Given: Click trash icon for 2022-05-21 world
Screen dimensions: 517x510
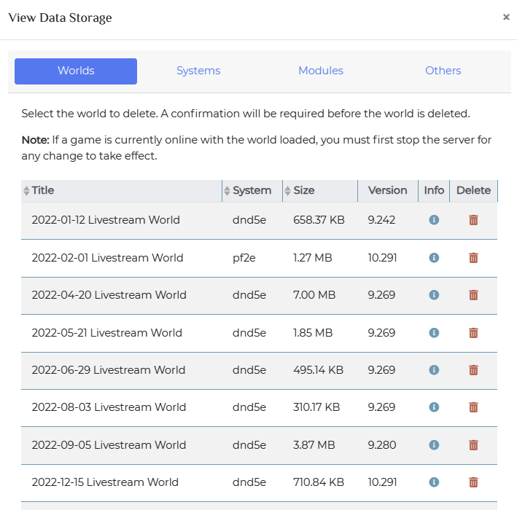Looking at the screenshot, I should (x=473, y=333).
